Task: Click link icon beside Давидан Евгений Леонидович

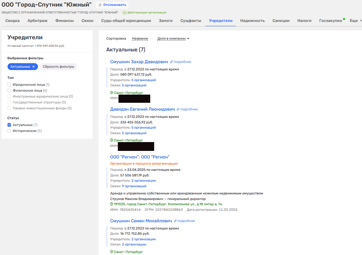Action: (x=178, y=109)
